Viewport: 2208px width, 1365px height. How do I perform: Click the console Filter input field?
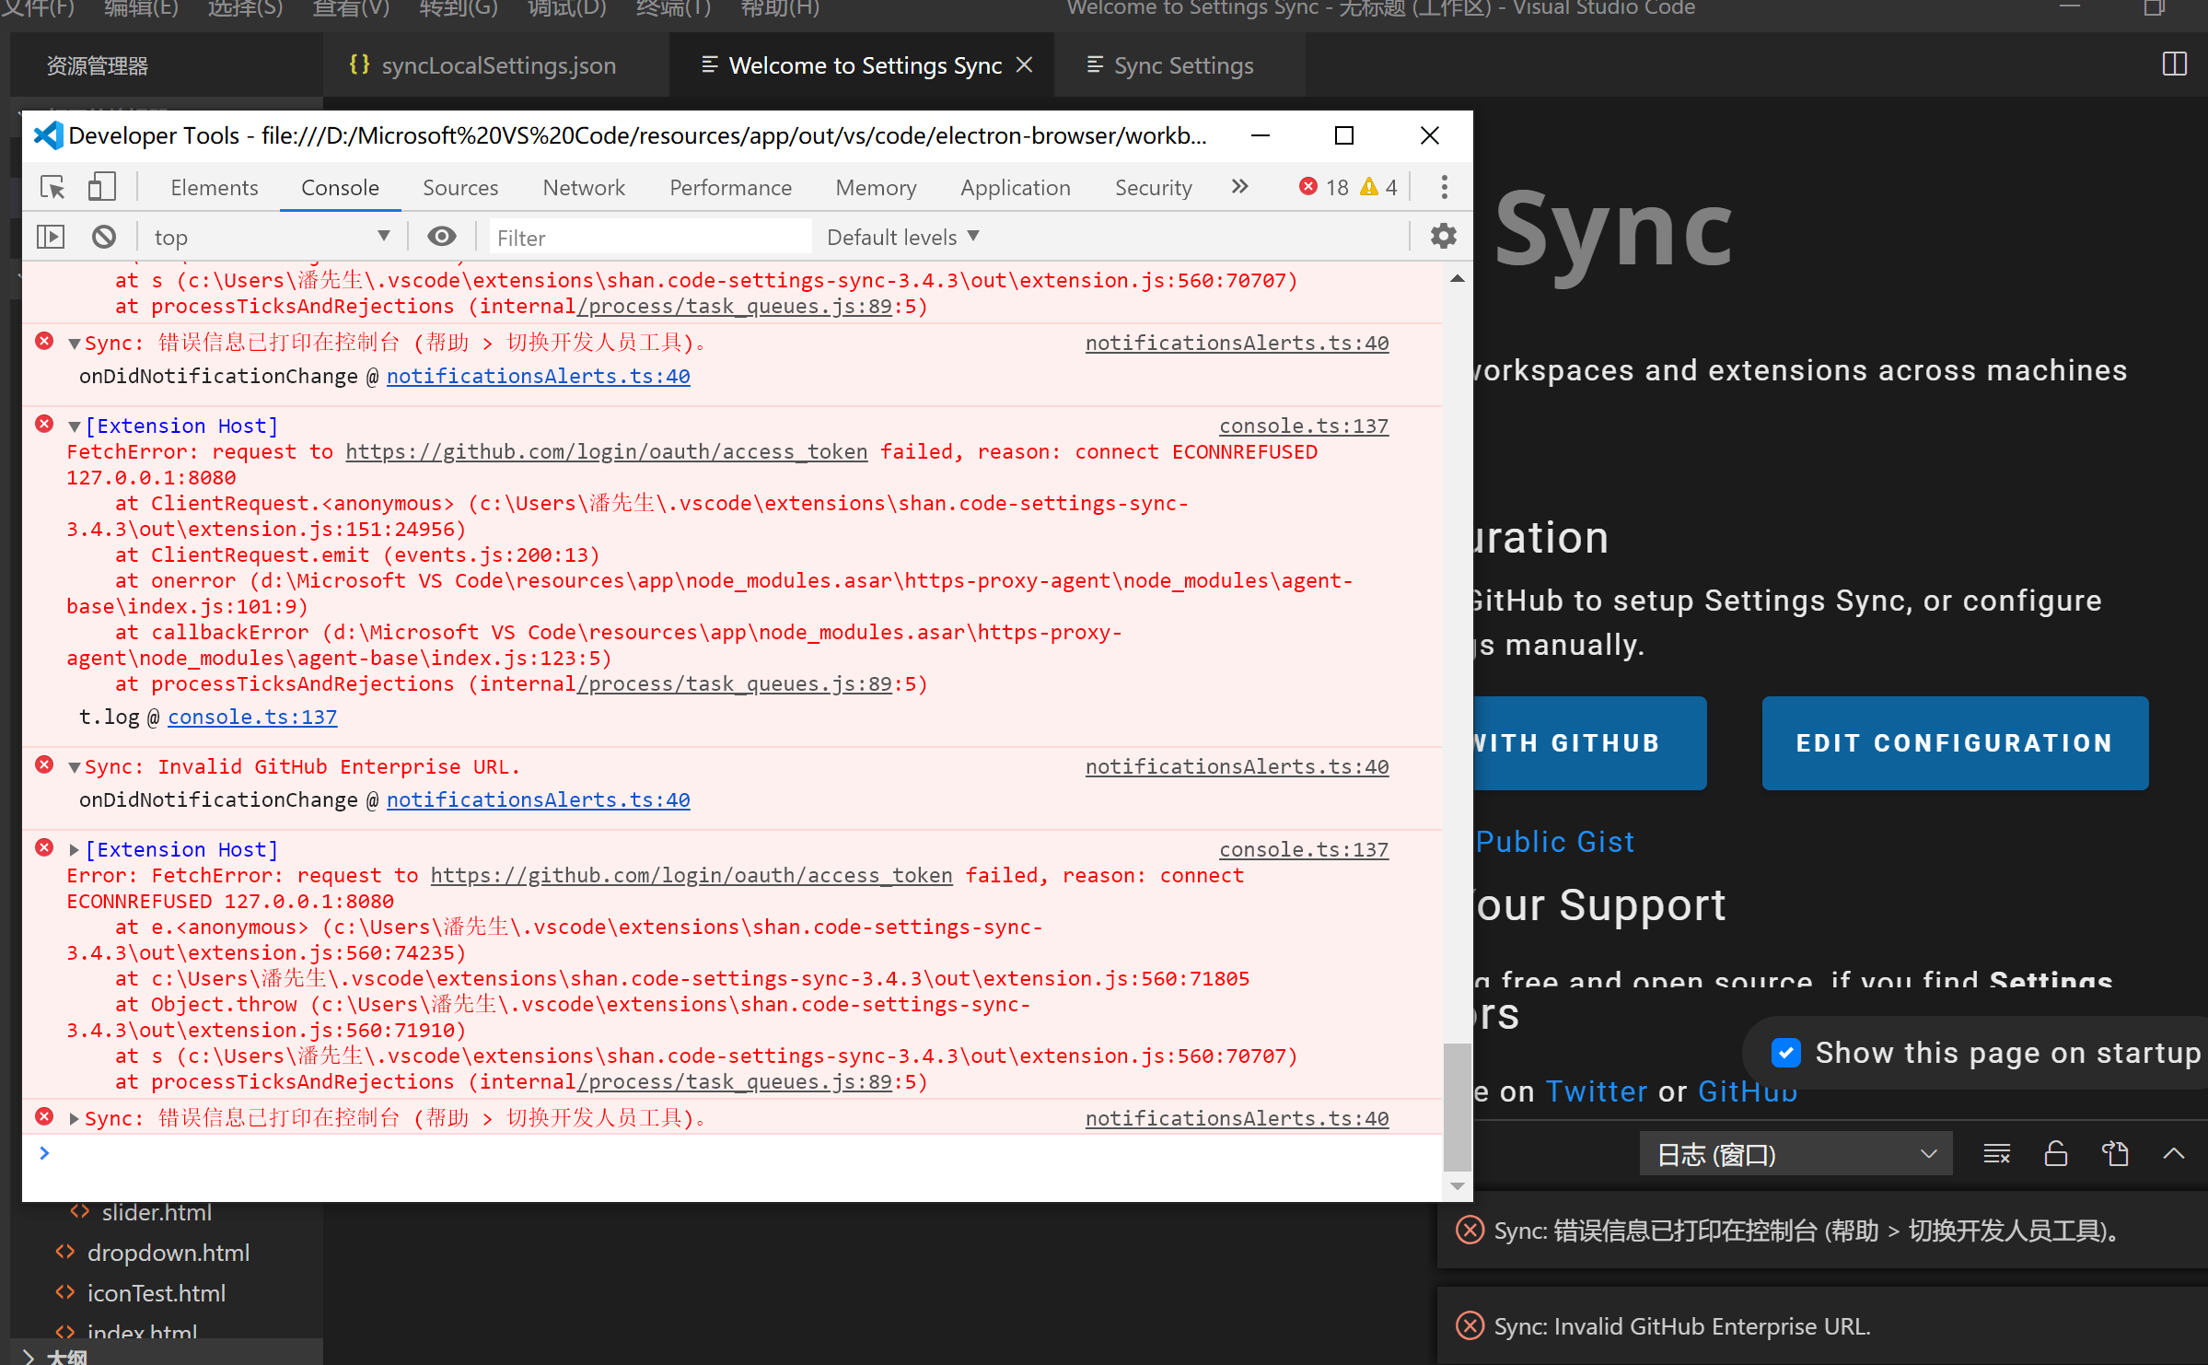650,237
